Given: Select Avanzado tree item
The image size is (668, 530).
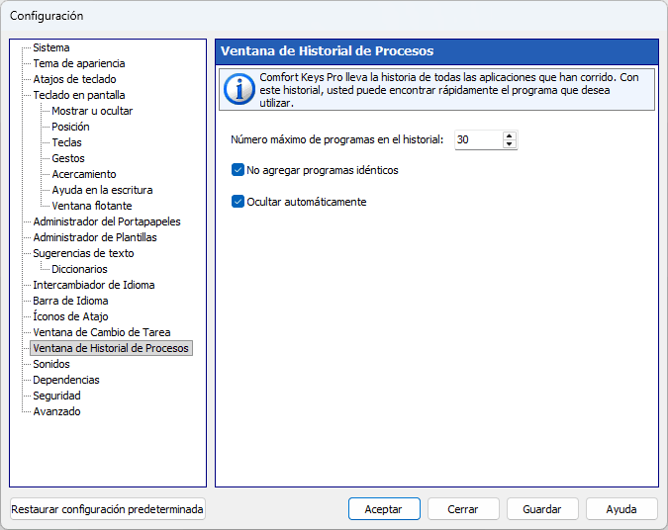Looking at the screenshot, I should pos(56,411).
